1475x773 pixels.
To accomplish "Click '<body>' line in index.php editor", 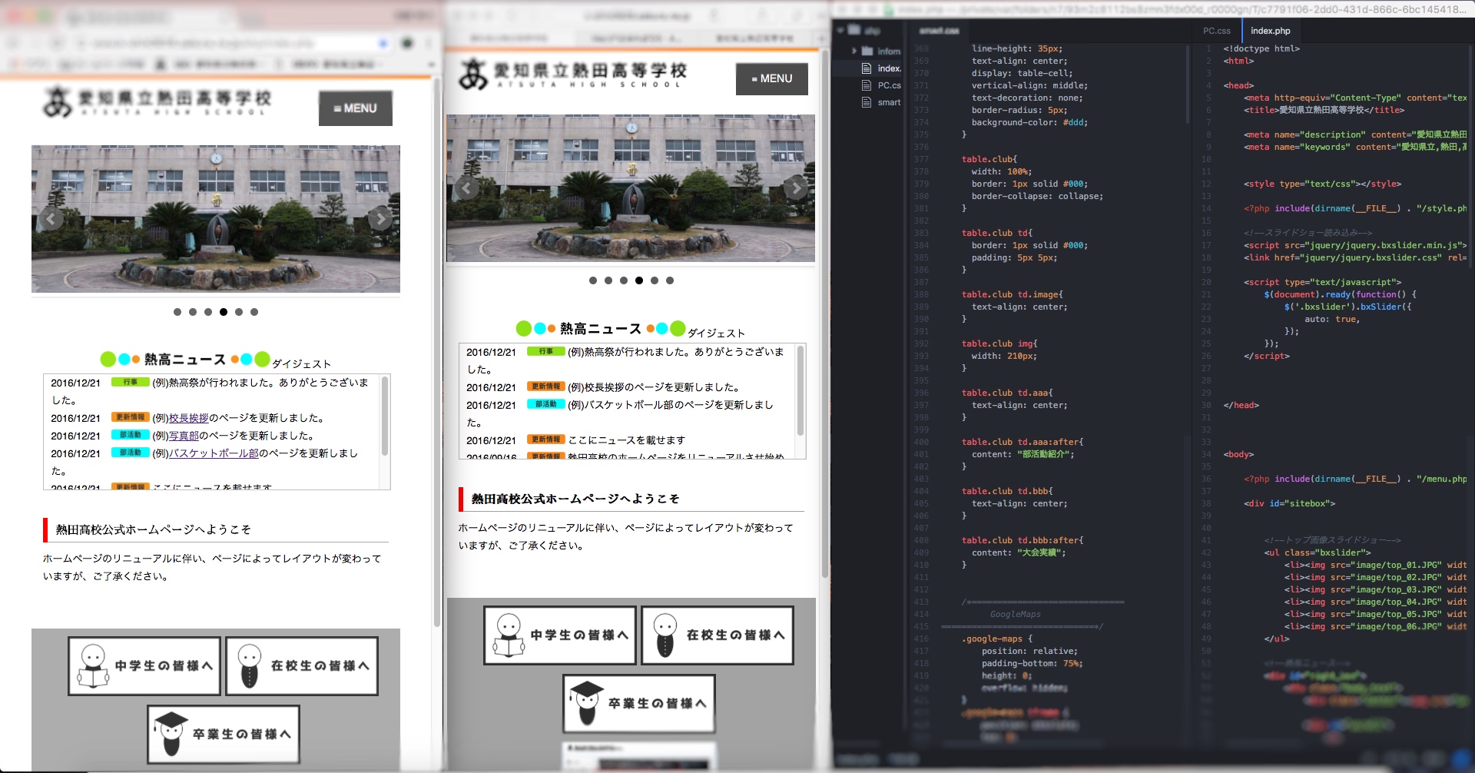I will pos(1238,454).
